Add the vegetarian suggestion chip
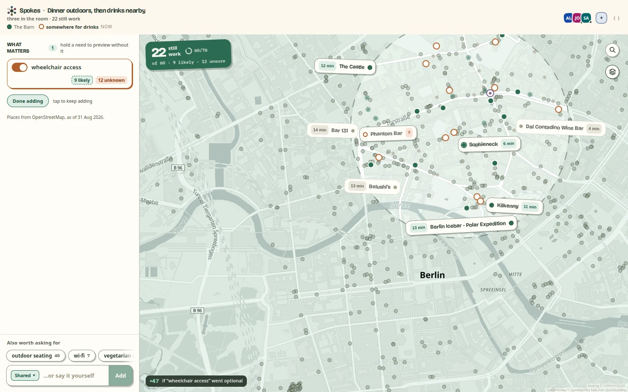Screen dimensions: 628x392 tap(116, 356)
